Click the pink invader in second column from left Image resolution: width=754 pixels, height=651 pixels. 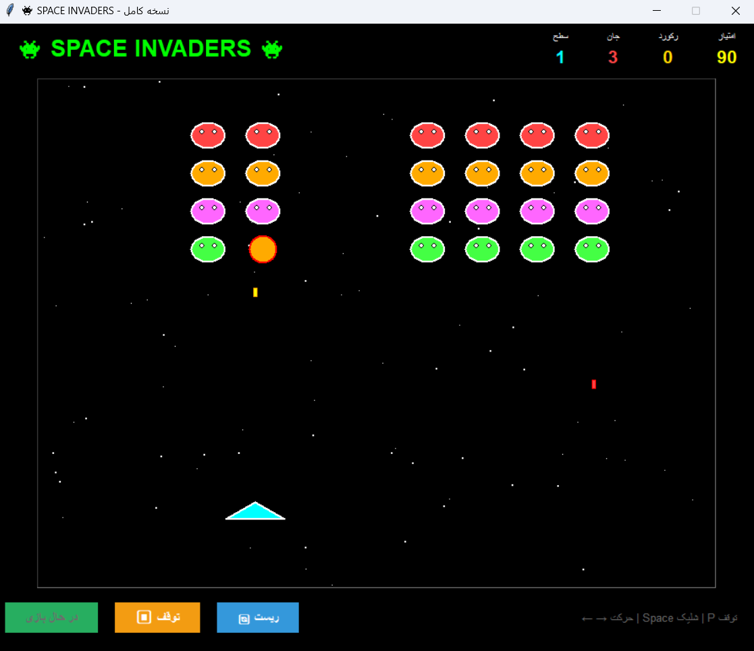pos(263,211)
